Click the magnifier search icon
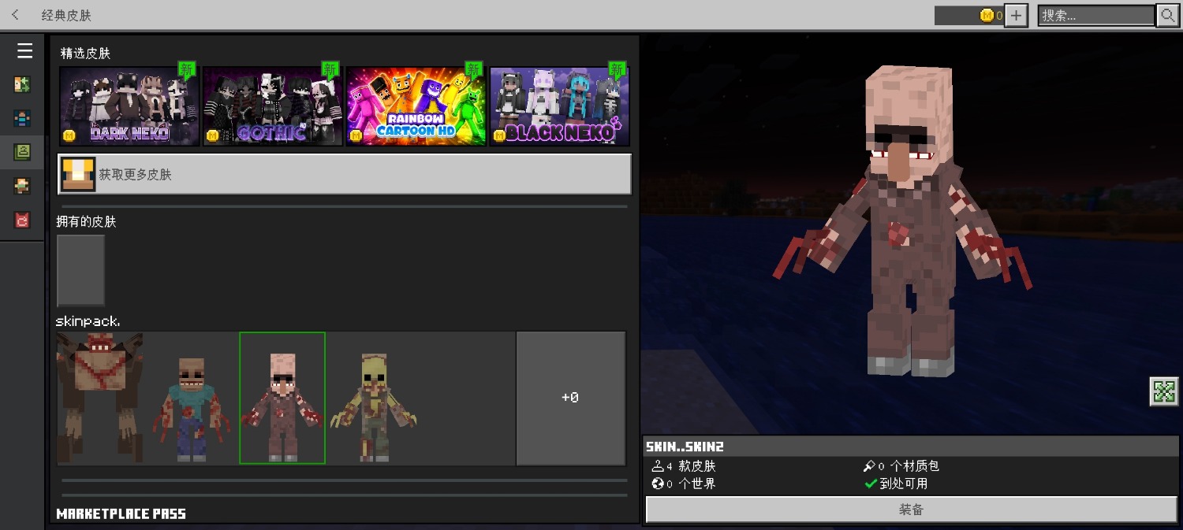 [x=1167, y=15]
